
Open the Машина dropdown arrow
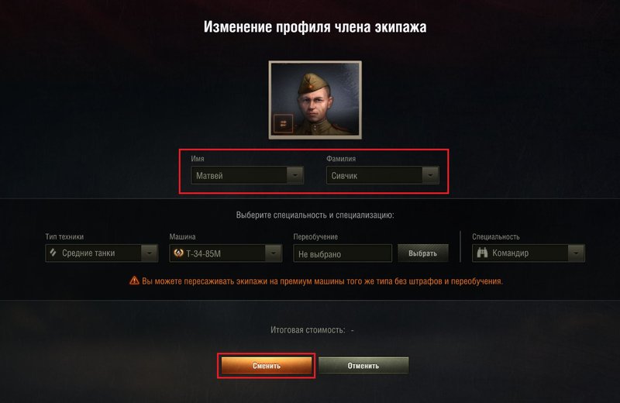[x=274, y=253]
